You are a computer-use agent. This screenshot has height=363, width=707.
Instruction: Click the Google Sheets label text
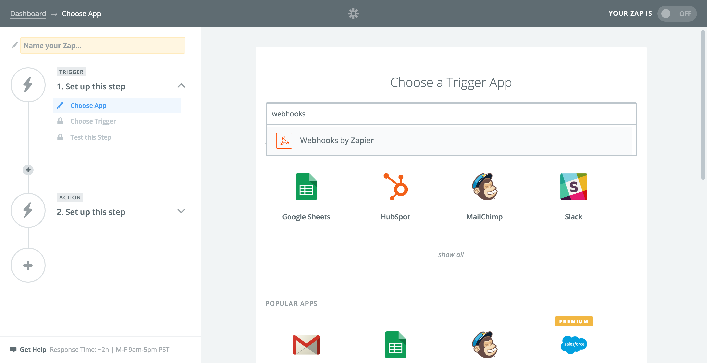[x=306, y=217]
